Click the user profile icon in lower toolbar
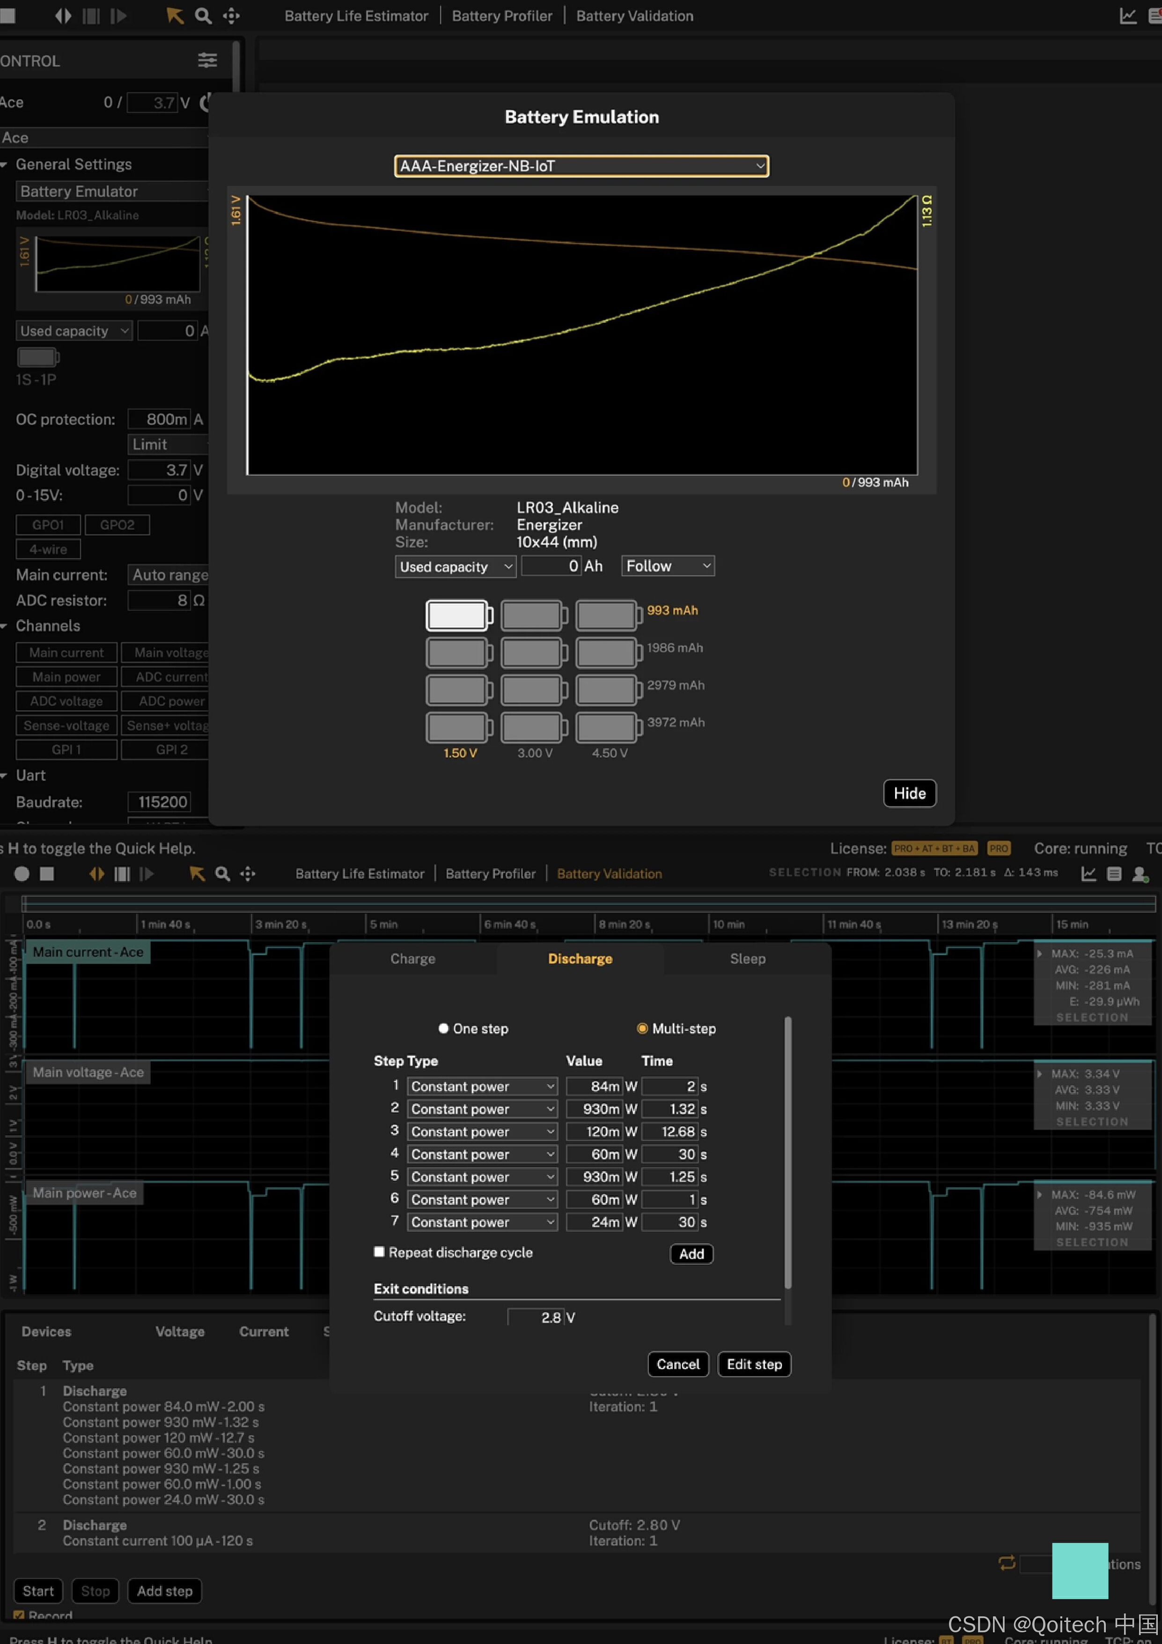1162x1644 pixels. [1140, 874]
